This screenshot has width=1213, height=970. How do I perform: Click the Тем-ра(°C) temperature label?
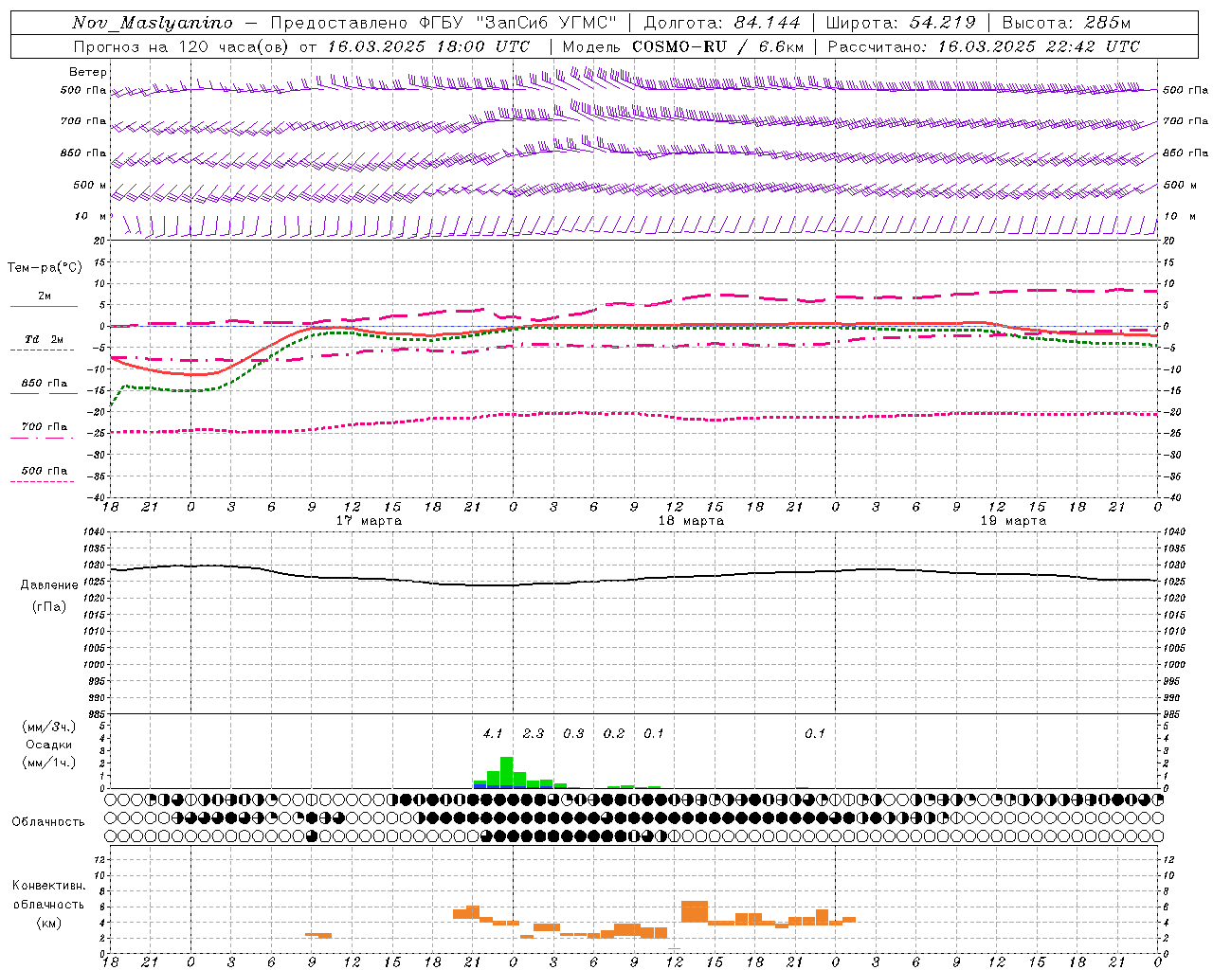coord(45,267)
